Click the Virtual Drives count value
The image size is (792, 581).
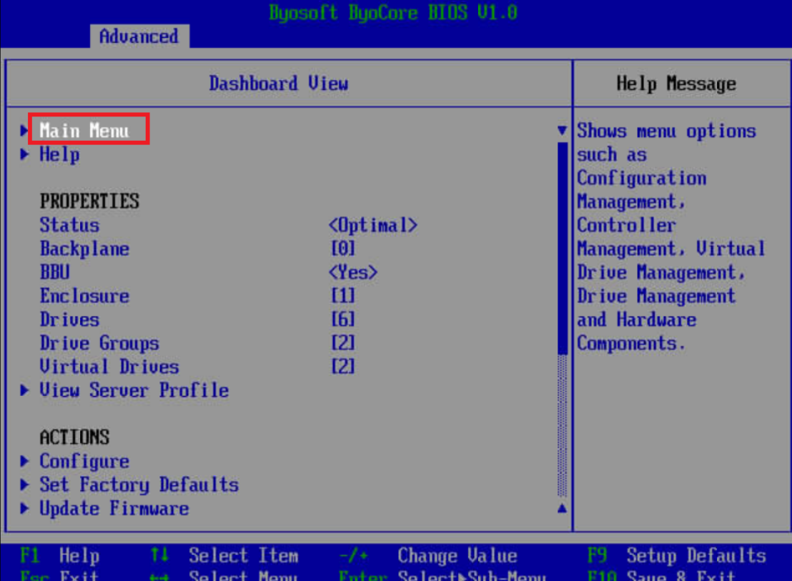pyautogui.click(x=343, y=367)
